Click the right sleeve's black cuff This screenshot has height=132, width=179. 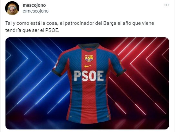[121, 73]
